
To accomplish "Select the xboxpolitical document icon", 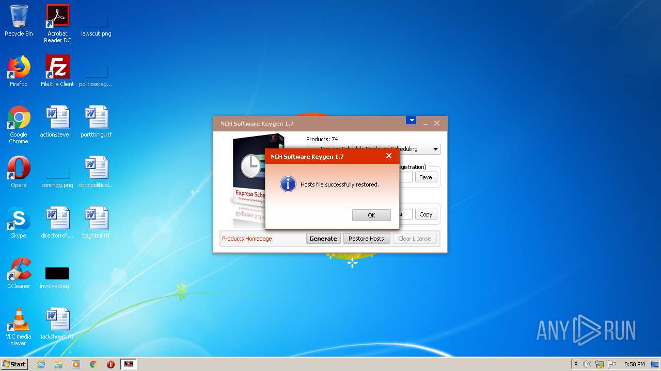I will point(96,172).
